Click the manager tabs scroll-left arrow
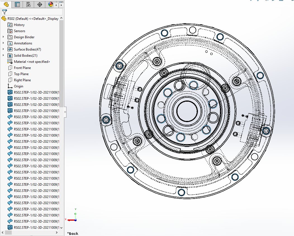The image size is (294, 236). point(56,5)
